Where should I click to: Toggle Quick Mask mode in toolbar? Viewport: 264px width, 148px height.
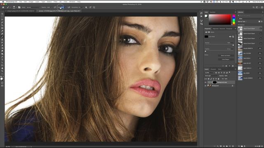[x=2, y=83]
